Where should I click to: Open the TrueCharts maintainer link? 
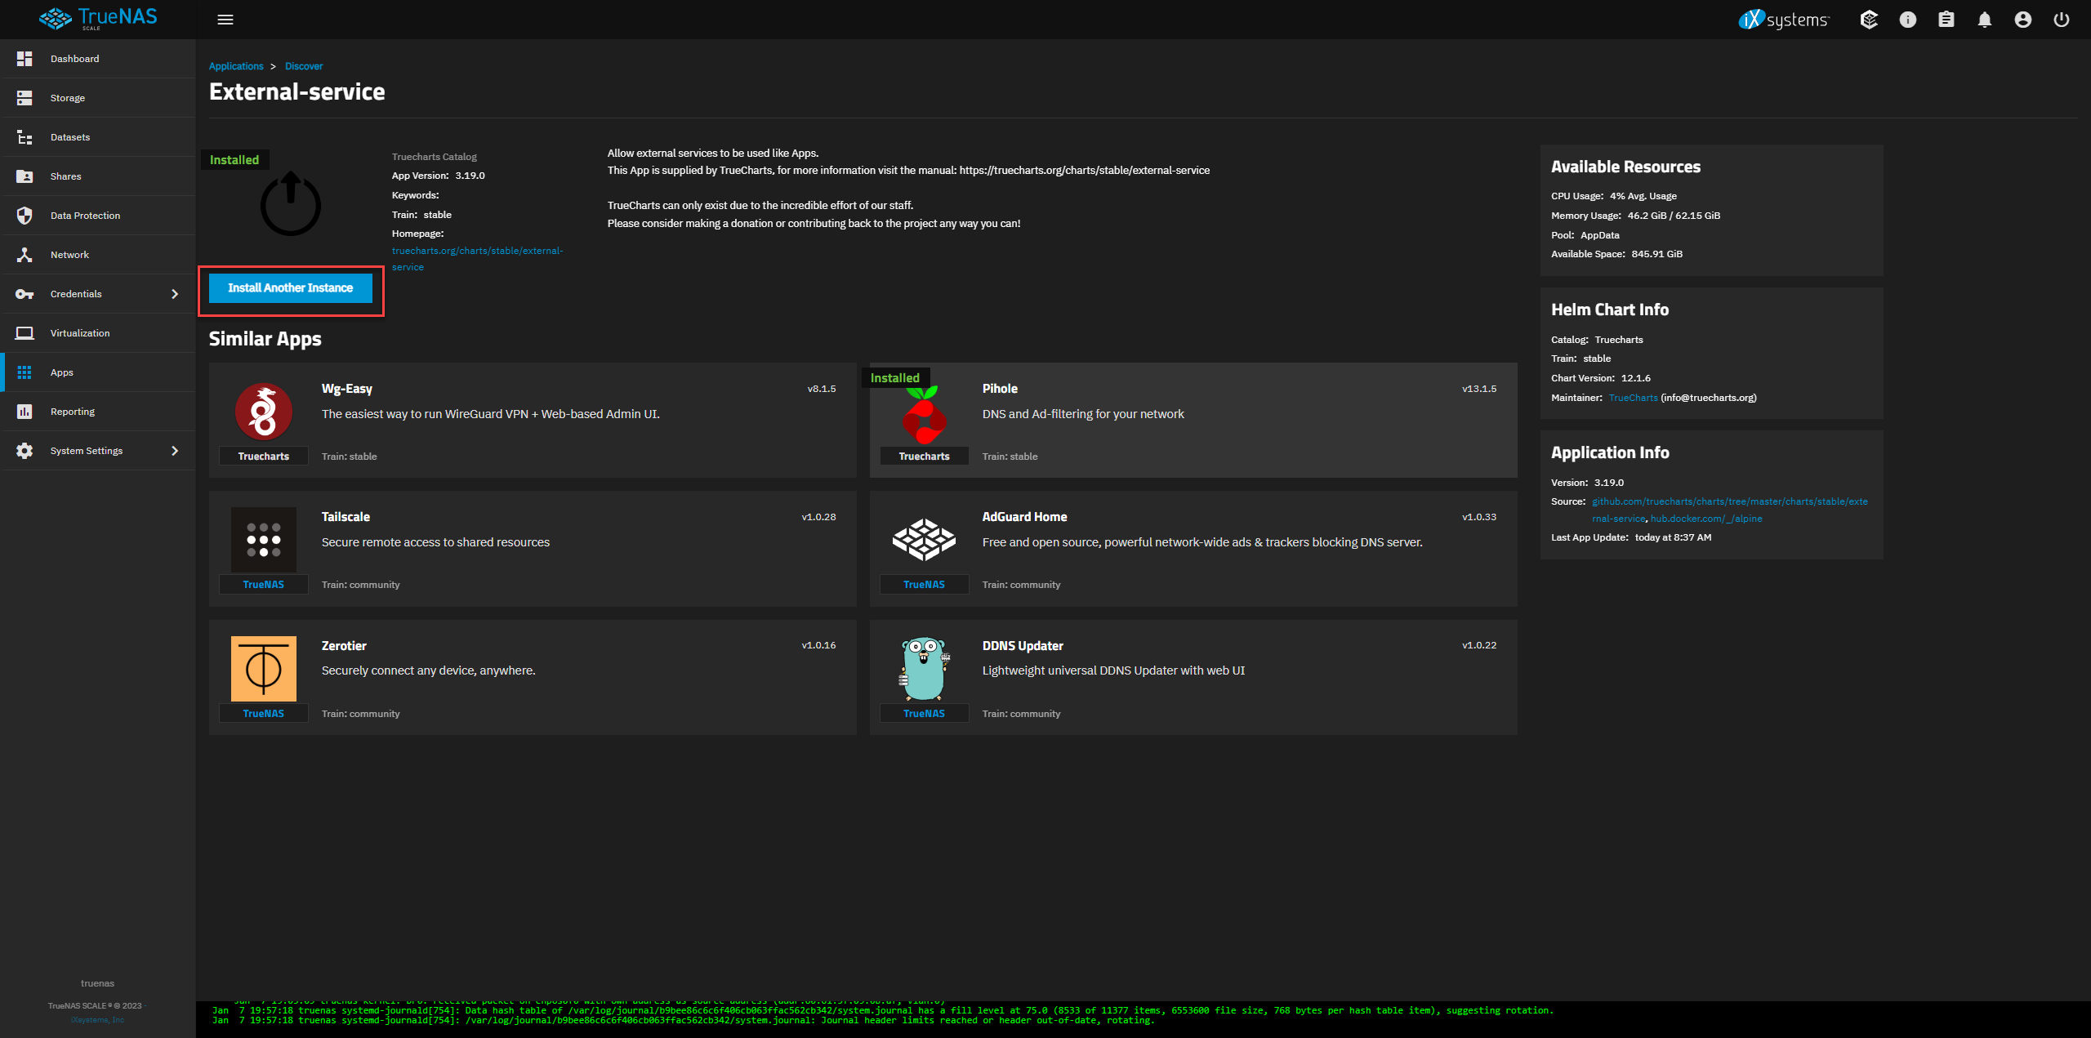click(x=1633, y=398)
